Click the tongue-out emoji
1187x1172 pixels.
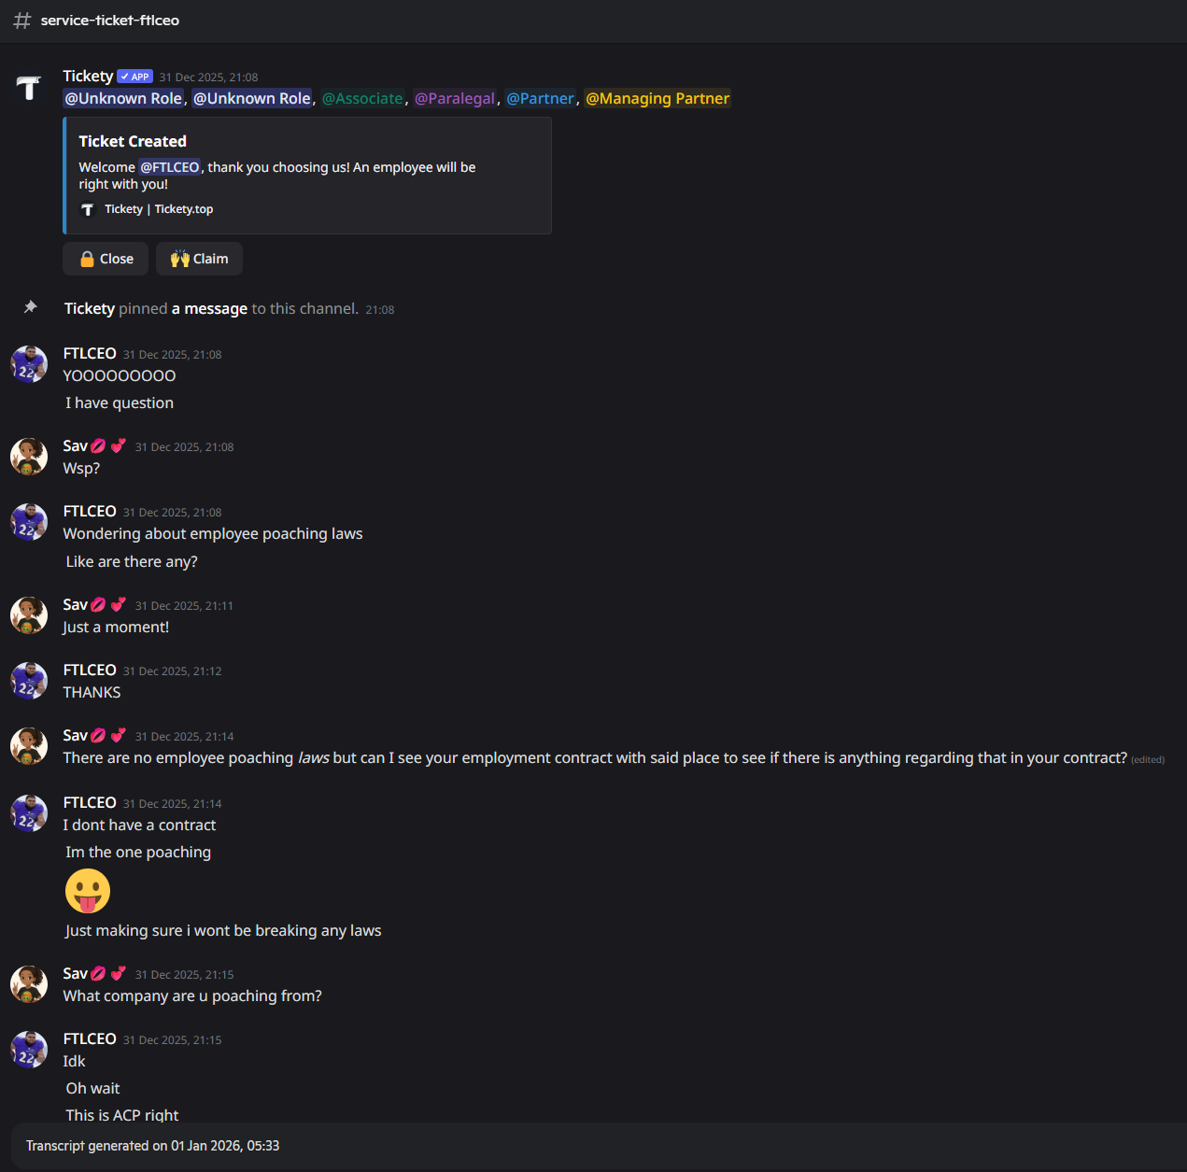(88, 891)
